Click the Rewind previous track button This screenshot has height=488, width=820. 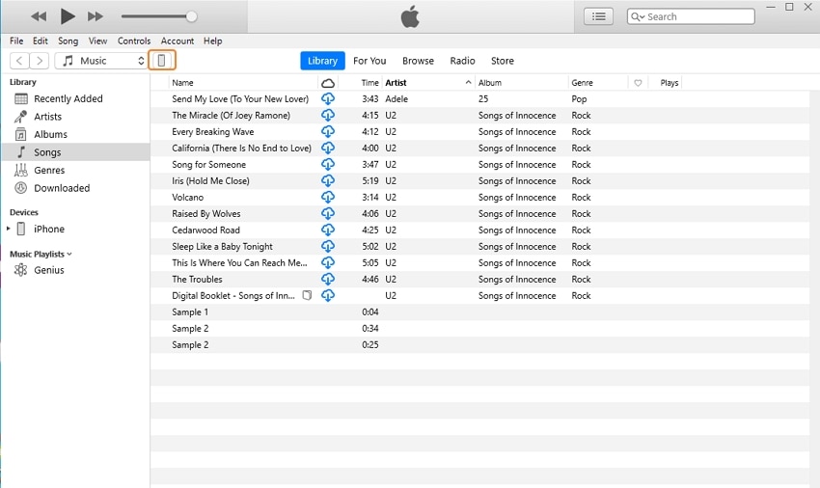coord(39,16)
